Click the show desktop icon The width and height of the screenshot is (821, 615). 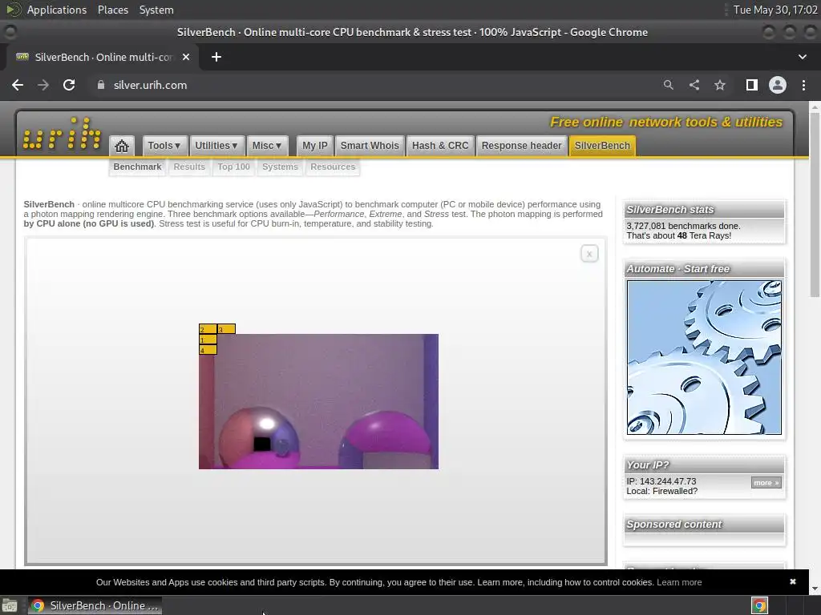point(10,606)
